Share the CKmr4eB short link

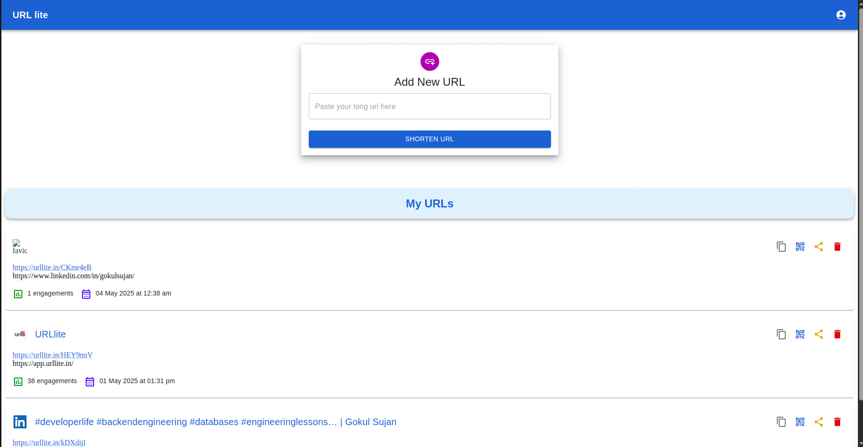[818, 247]
